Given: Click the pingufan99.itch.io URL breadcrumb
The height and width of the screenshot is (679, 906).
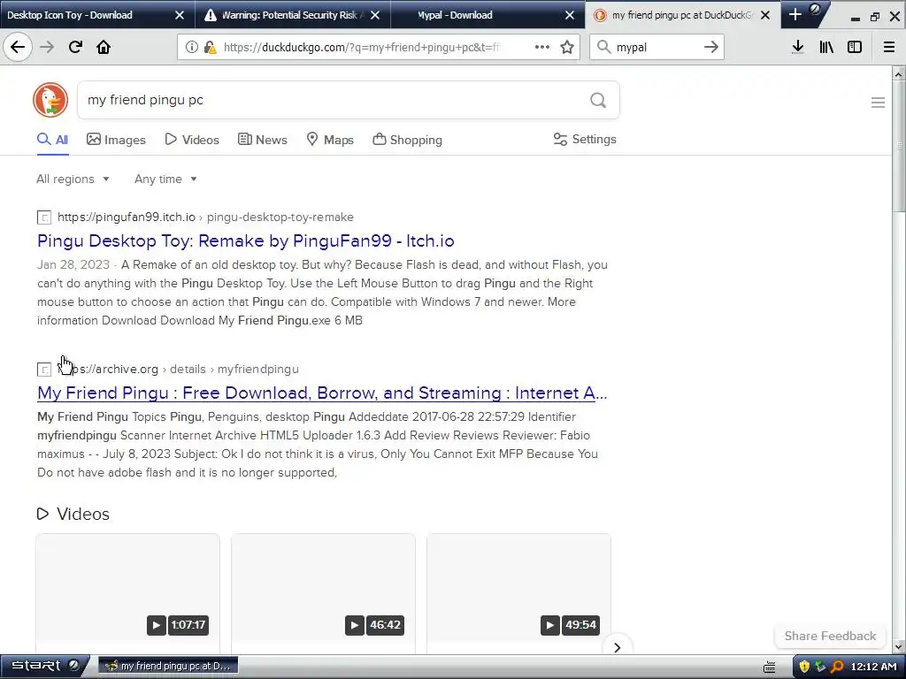Looking at the screenshot, I should (205, 217).
